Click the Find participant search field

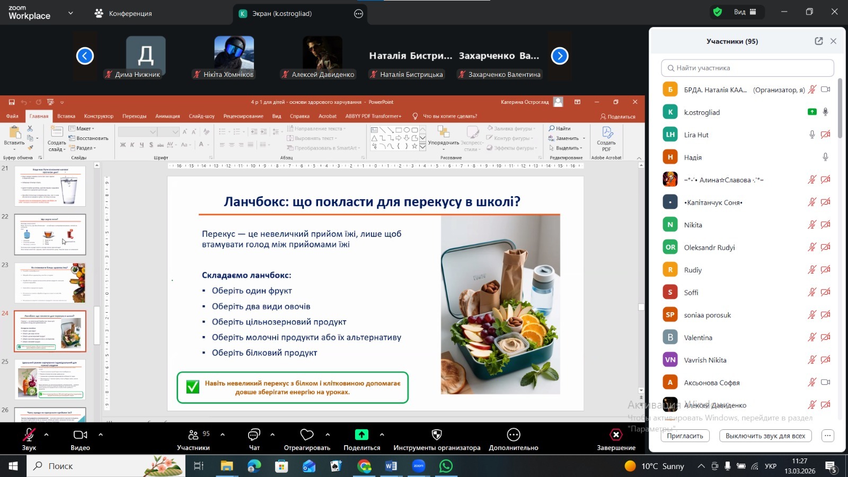[x=747, y=68]
